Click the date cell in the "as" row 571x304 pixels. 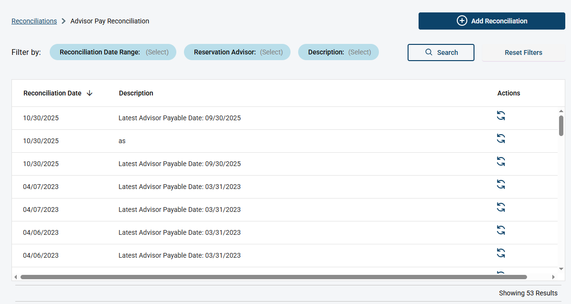[41, 141]
